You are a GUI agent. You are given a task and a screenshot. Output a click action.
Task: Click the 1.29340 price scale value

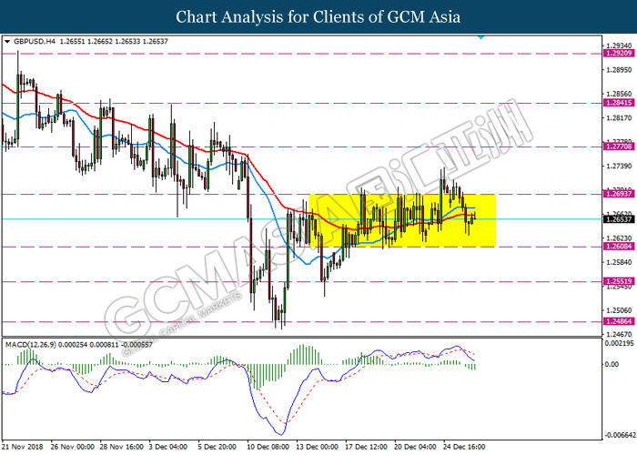(x=619, y=45)
